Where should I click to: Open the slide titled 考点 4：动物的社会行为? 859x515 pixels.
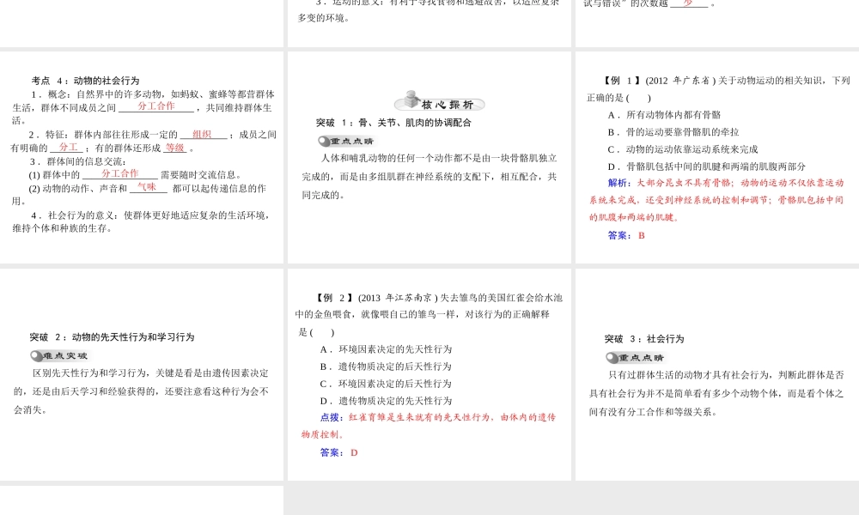click(142, 157)
